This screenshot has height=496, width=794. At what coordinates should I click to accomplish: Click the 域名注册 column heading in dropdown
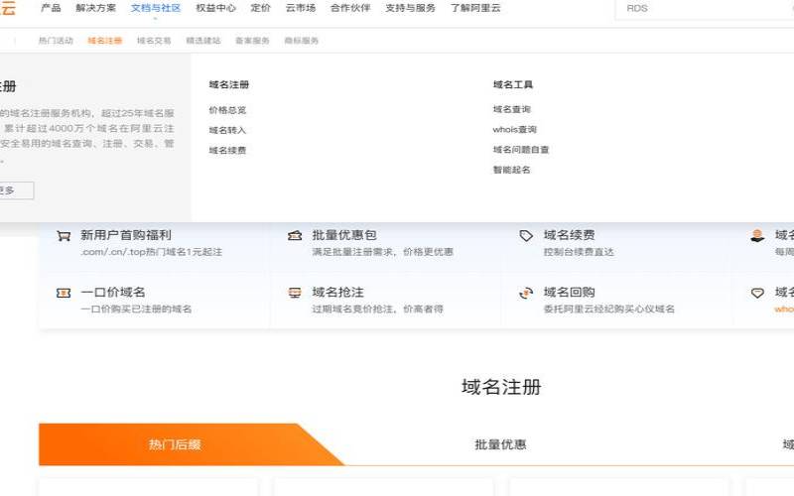point(229,84)
